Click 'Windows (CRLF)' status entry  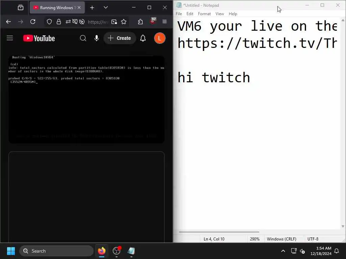(281, 239)
